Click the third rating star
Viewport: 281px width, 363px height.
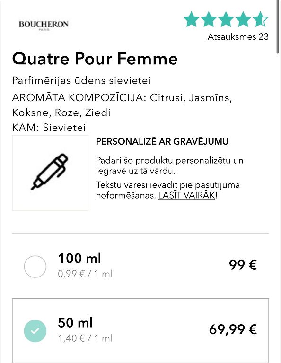(x=226, y=19)
